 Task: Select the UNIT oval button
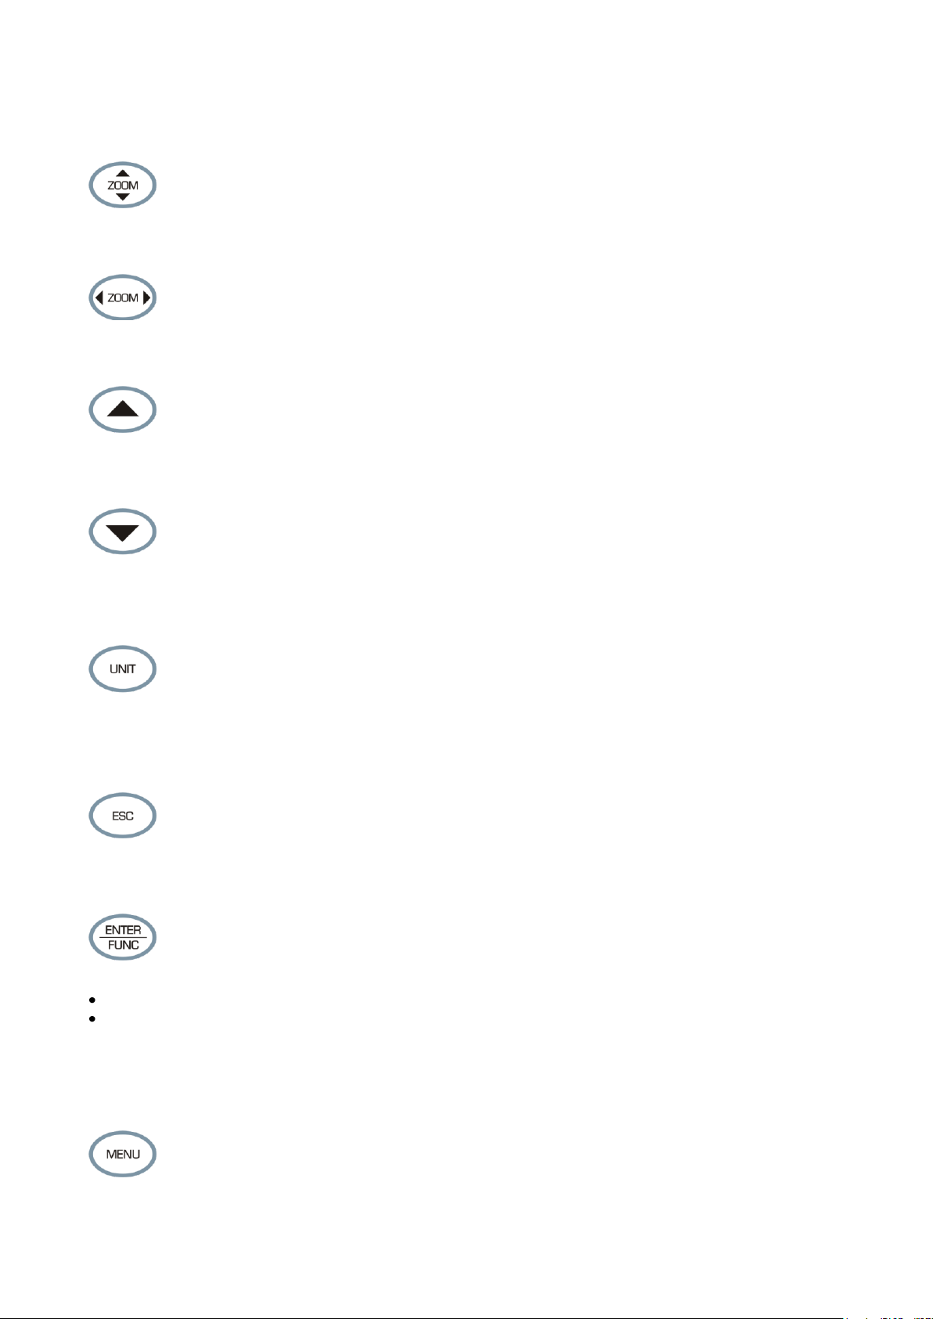tap(123, 669)
